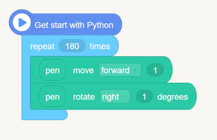217x140 pixels.
Task: Edit the move distance value 1
Action: tap(155, 70)
